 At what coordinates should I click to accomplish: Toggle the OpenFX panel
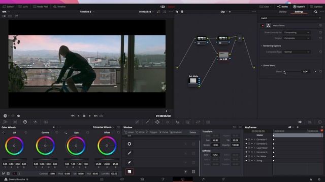click(299, 7)
